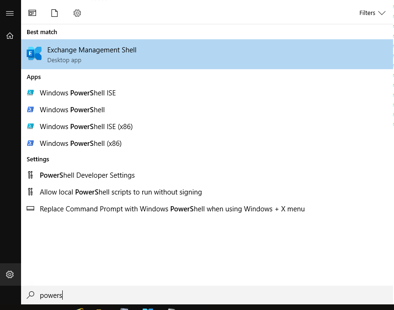Click the Windows PowerShell (x86) icon
This screenshot has width=394, height=310.
30,143
